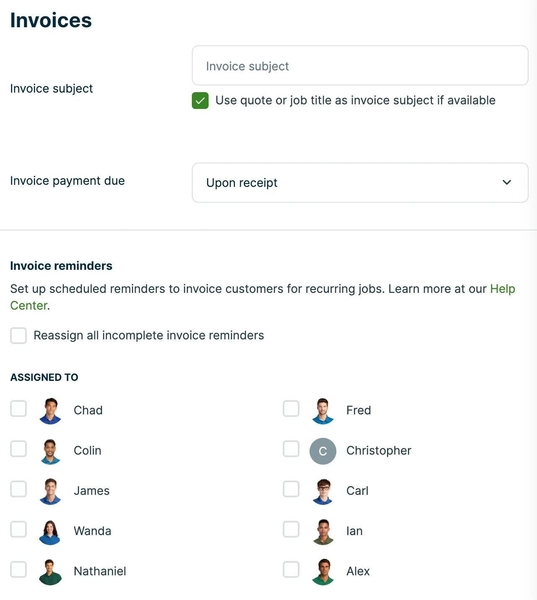Image resolution: width=537 pixels, height=600 pixels.
Task: Click Nathaniel's profile avatar
Action: (x=50, y=572)
